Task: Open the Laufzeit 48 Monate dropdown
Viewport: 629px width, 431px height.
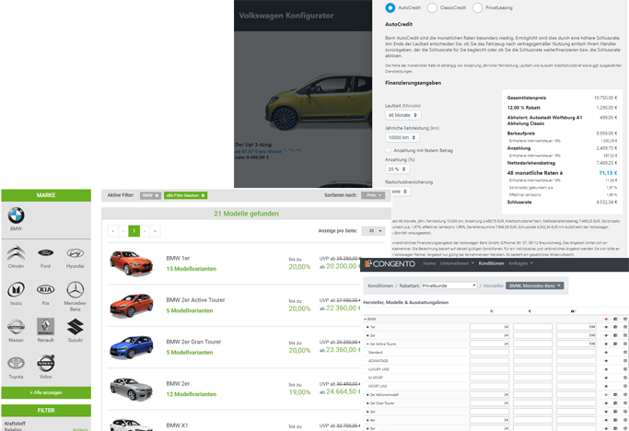Action: (403, 115)
